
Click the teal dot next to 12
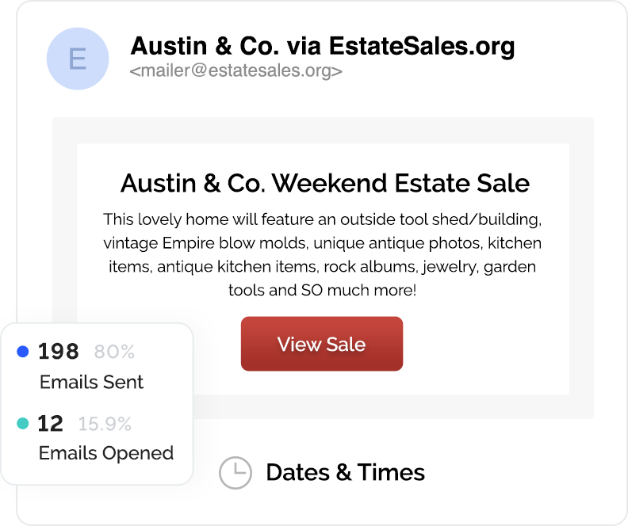23,423
